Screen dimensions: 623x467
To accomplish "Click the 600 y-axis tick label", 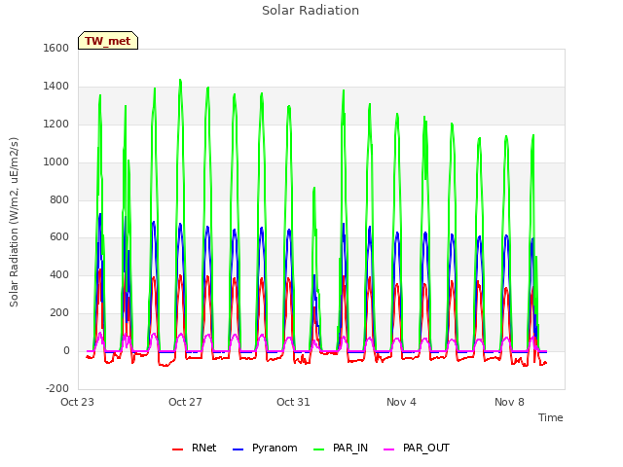I will tap(59, 237).
